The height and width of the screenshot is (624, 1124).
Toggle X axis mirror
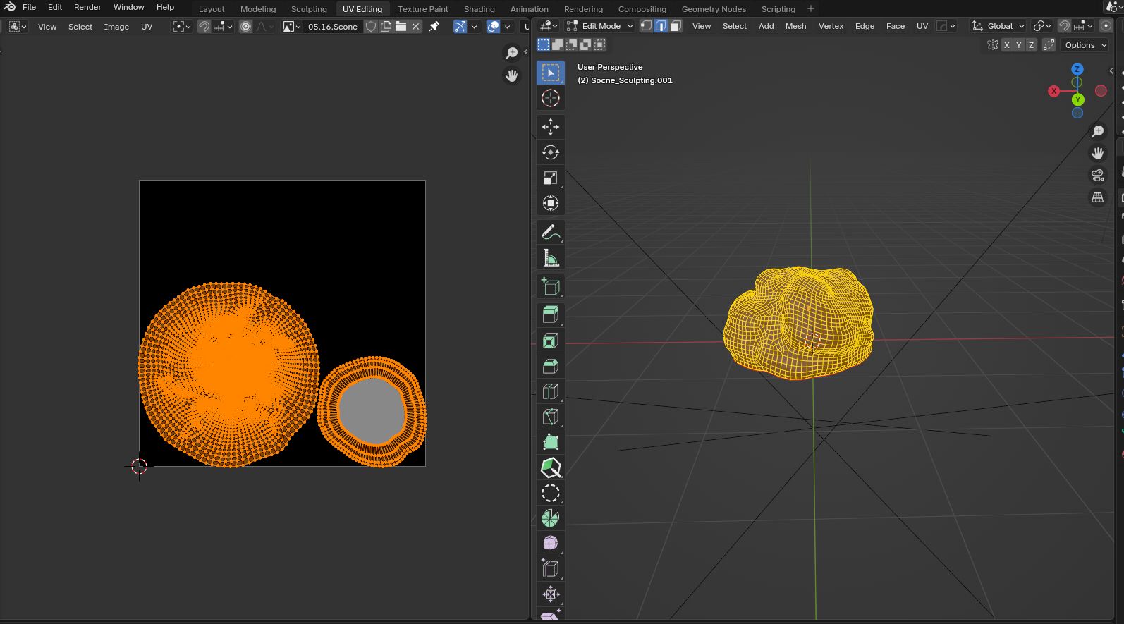(x=1006, y=45)
